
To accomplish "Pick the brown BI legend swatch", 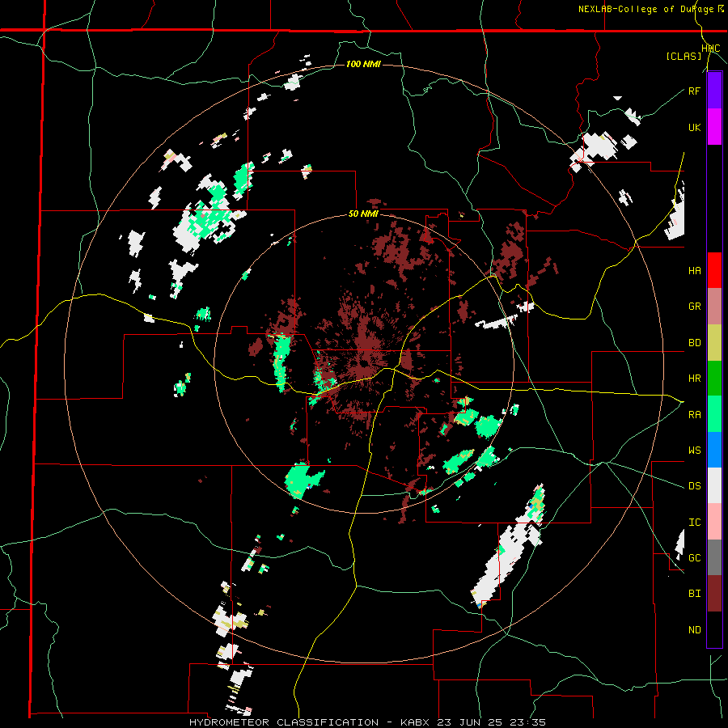I will [x=714, y=594].
